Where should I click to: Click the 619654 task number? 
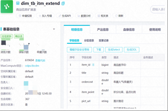29,60
